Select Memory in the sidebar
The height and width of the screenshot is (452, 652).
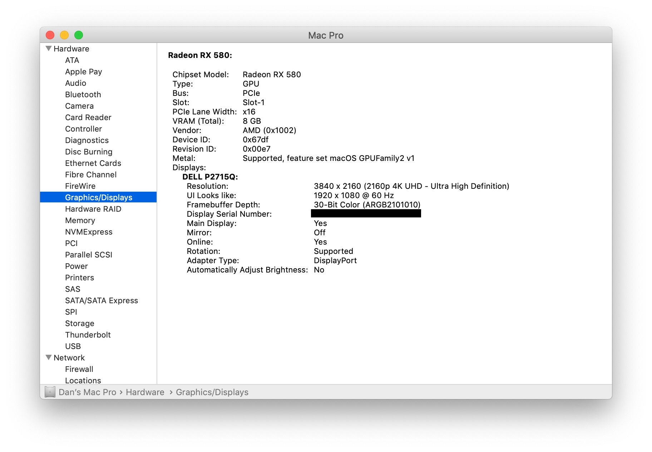(x=80, y=220)
